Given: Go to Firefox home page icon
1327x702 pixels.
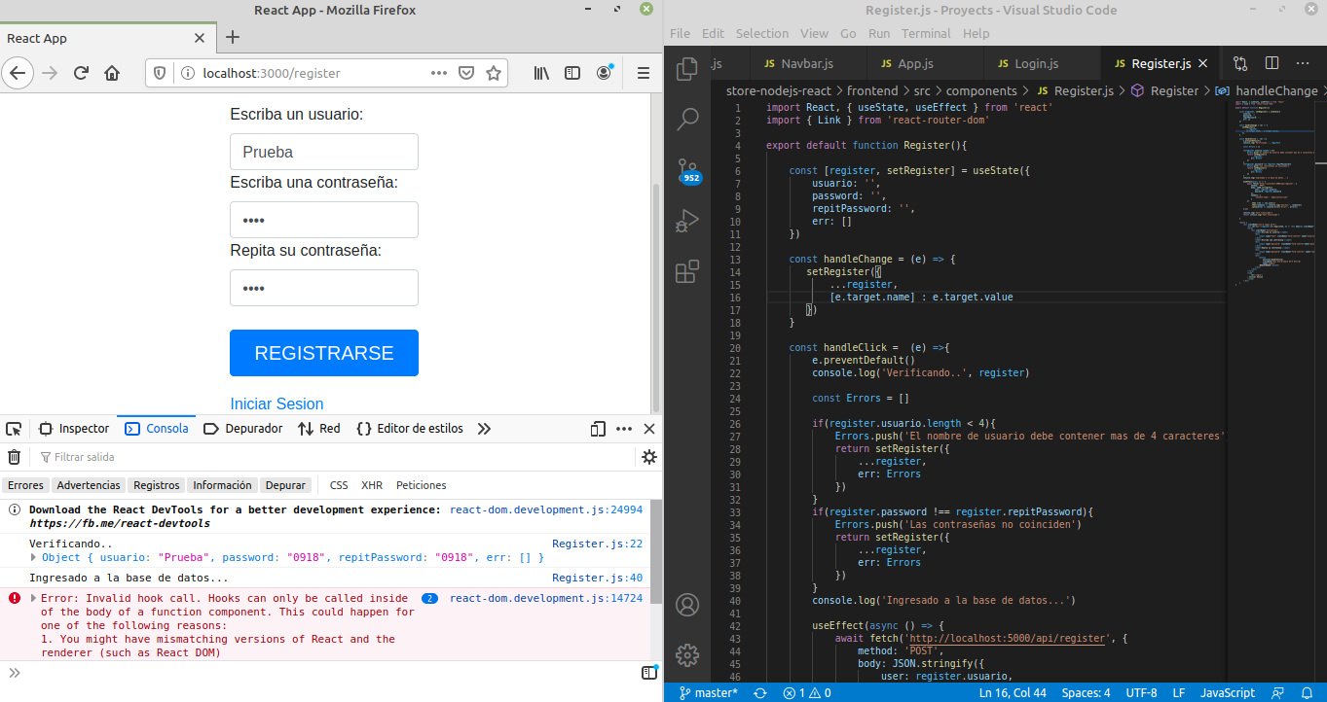Looking at the screenshot, I should click(x=112, y=73).
